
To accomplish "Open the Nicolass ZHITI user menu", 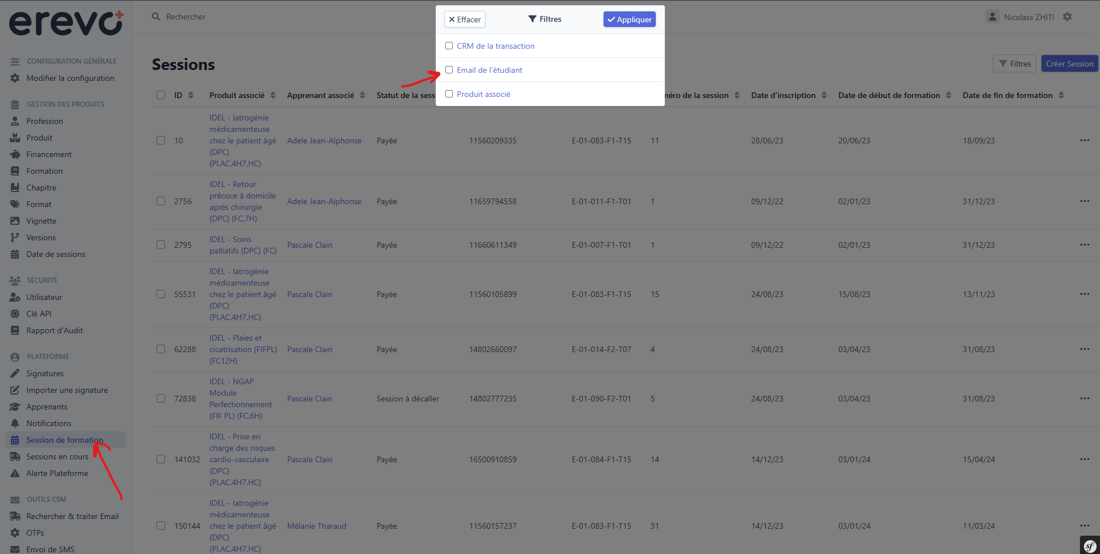I will (1021, 17).
